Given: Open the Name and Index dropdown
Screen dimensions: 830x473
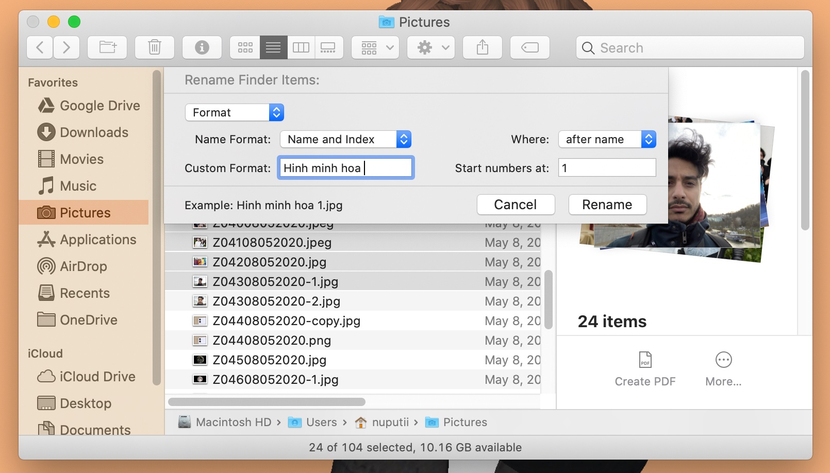Looking at the screenshot, I should (x=345, y=139).
